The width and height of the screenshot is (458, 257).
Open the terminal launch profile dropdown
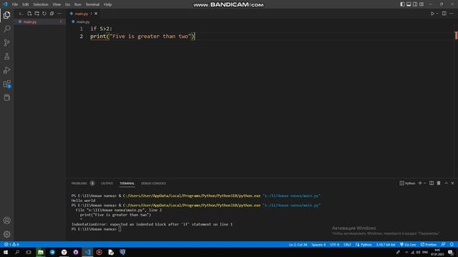(x=424, y=183)
